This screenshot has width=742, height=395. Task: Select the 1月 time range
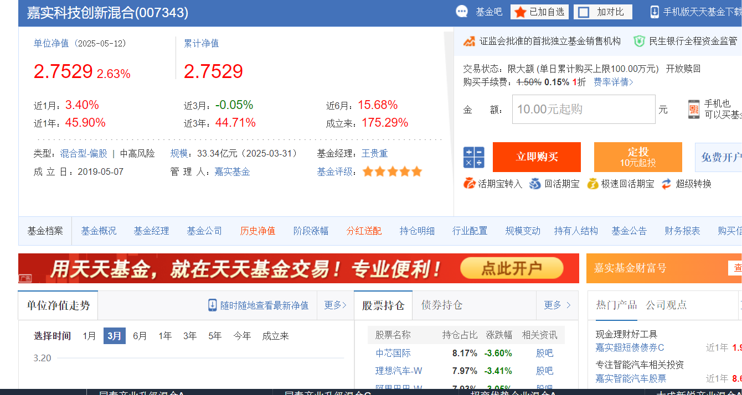pos(89,336)
